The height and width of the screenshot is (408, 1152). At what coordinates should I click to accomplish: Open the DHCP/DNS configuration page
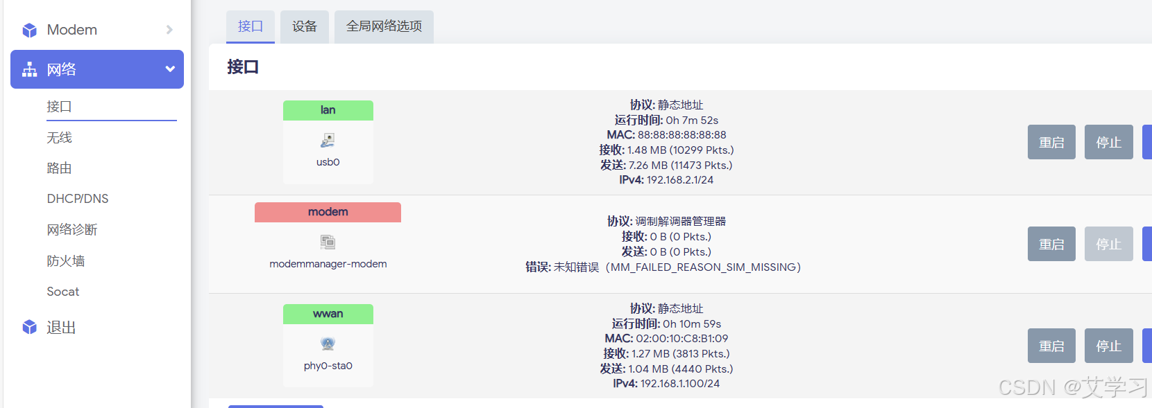click(x=77, y=199)
